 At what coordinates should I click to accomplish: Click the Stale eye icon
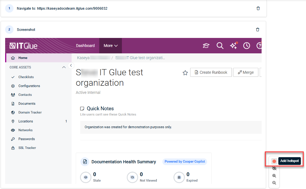pos(86,177)
